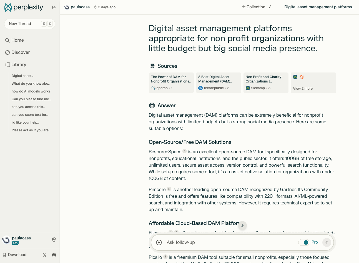
Task: Click the Perplexity logo
Action: (x=24, y=7)
